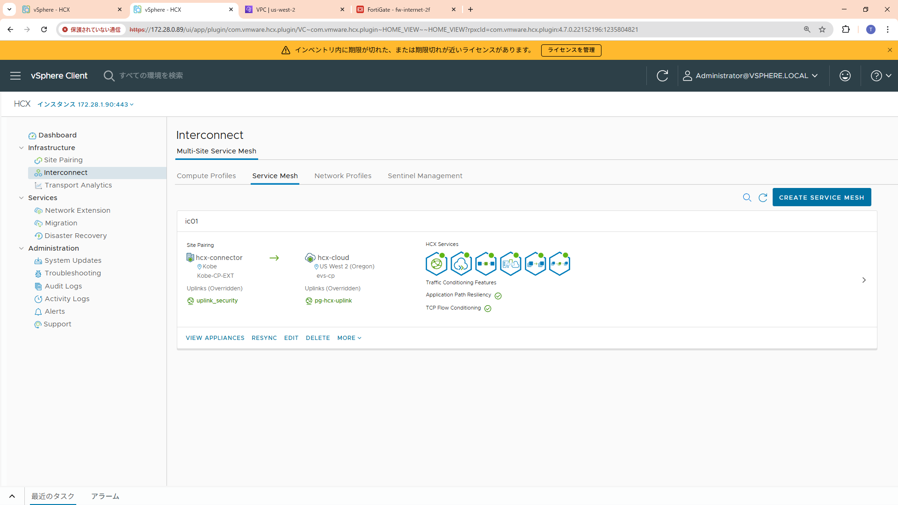This screenshot has height=505, width=898.
Task: Open the MORE actions dropdown
Action: (349, 338)
